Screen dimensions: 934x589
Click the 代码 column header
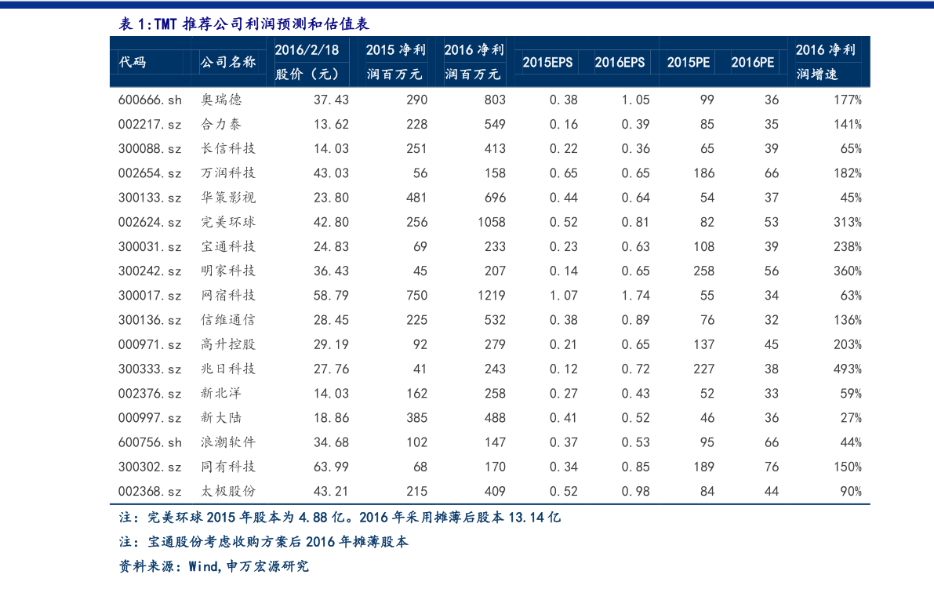[x=133, y=62]
